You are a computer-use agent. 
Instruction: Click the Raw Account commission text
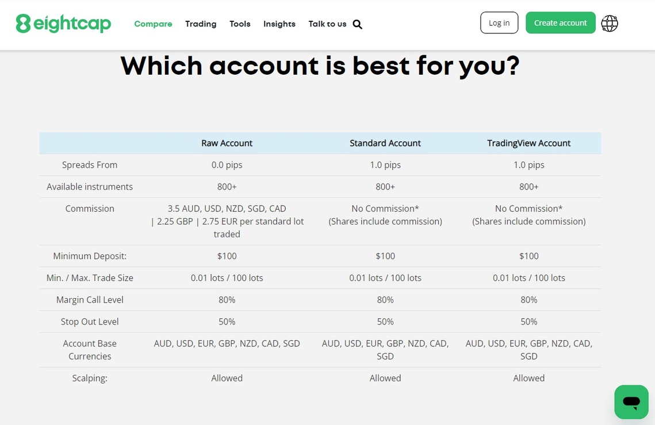(x=227, y=221)
